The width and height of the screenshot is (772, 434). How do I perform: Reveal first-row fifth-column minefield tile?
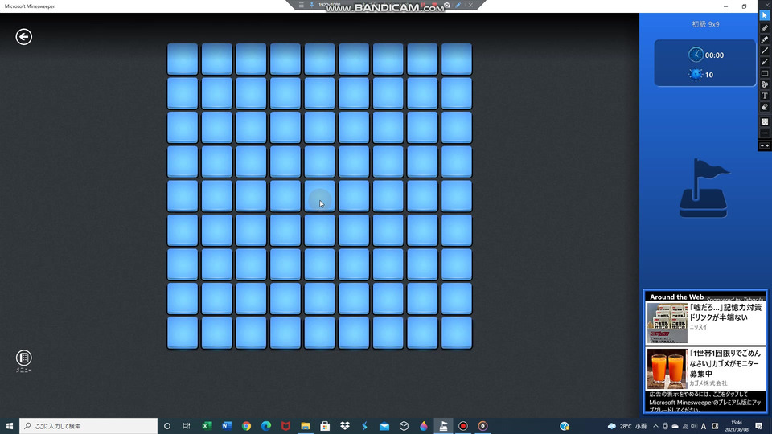click(319, 59)
